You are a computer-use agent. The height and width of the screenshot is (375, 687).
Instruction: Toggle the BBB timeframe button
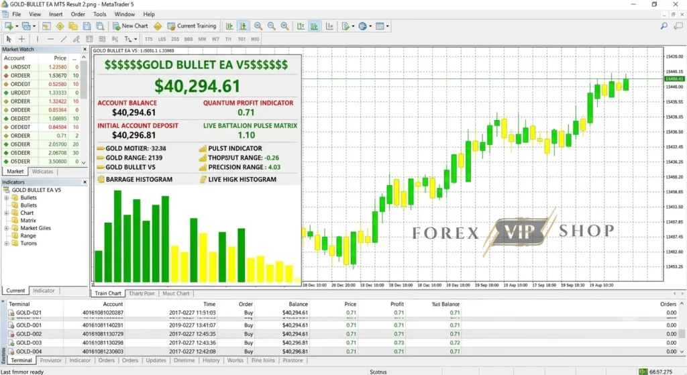pyautogui.click(x=189, y=39)
